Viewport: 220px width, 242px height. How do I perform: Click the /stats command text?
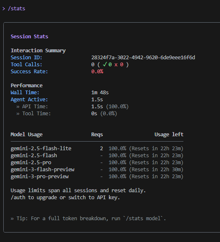16,9
